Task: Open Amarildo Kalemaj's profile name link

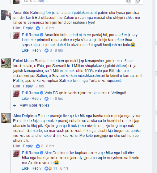Action: click(29, 13)
